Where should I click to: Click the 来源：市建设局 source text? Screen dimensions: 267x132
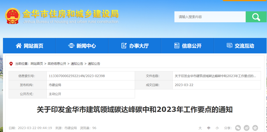(x=66, y=128)
